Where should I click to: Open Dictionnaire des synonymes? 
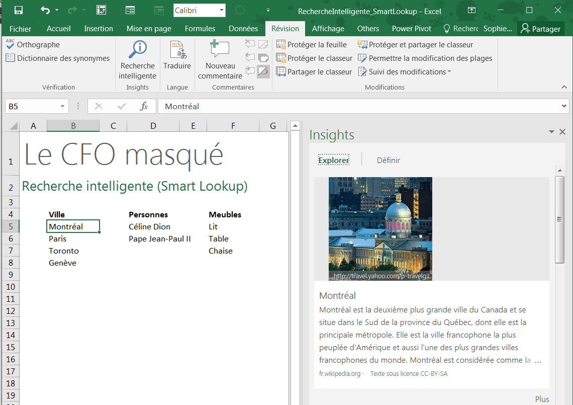pyautogui.click(x=57, y=58)
